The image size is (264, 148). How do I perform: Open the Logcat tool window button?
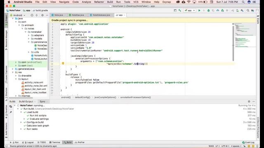point(28,142)
